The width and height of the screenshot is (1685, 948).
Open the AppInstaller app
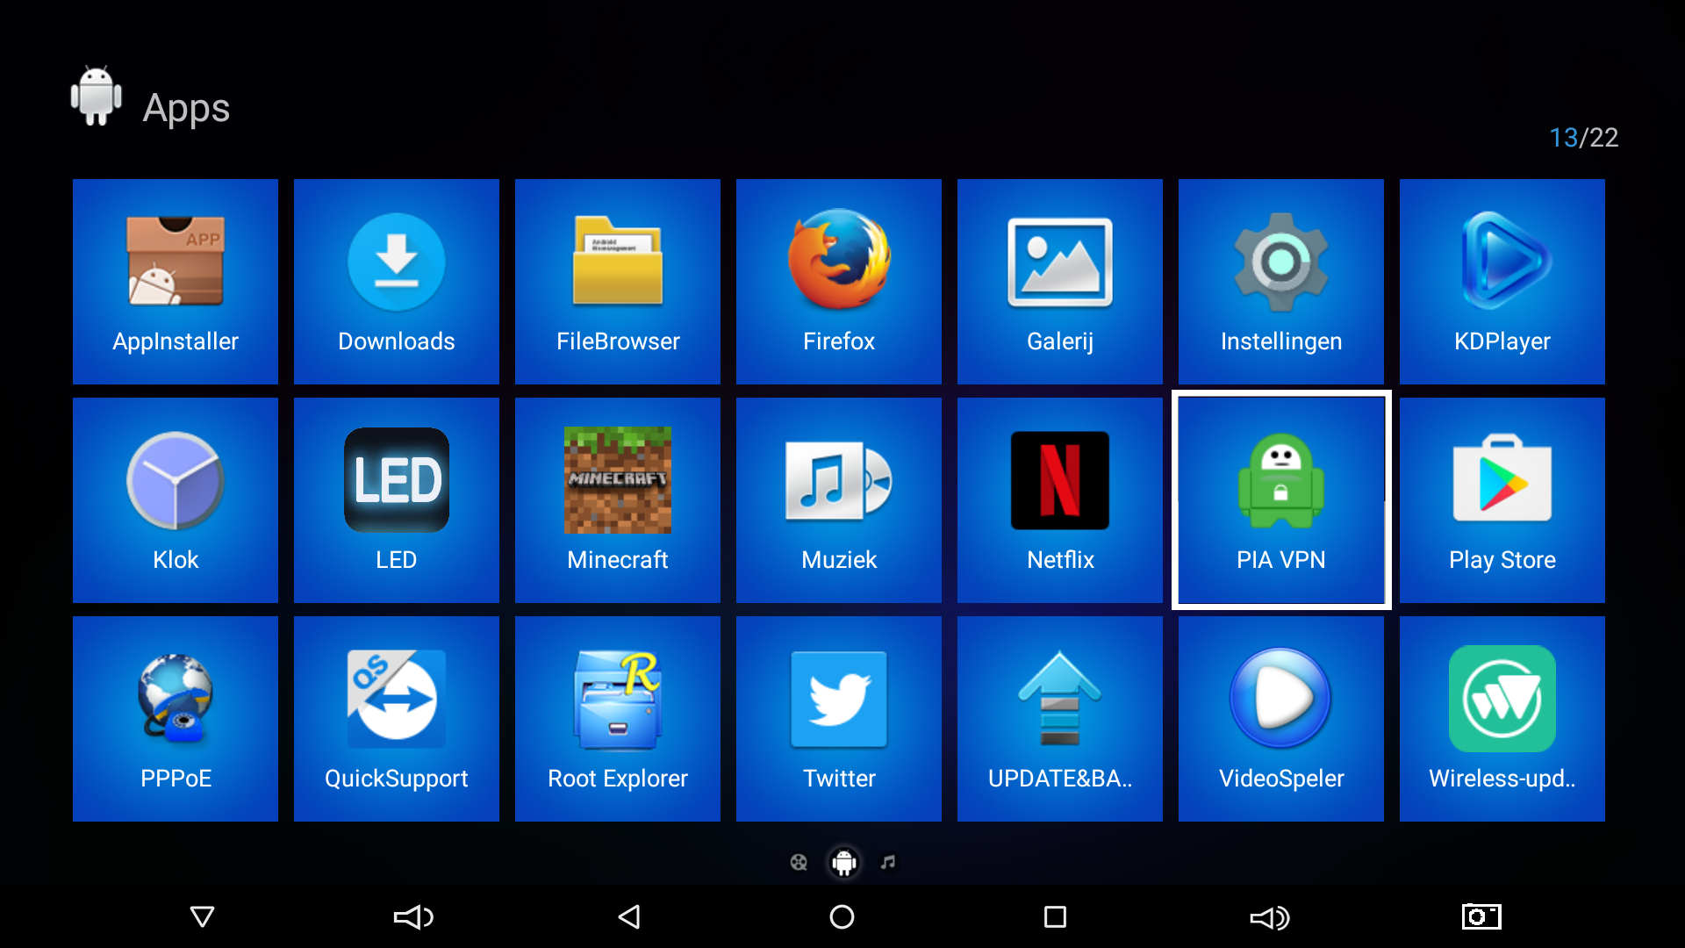click(176, 282)
